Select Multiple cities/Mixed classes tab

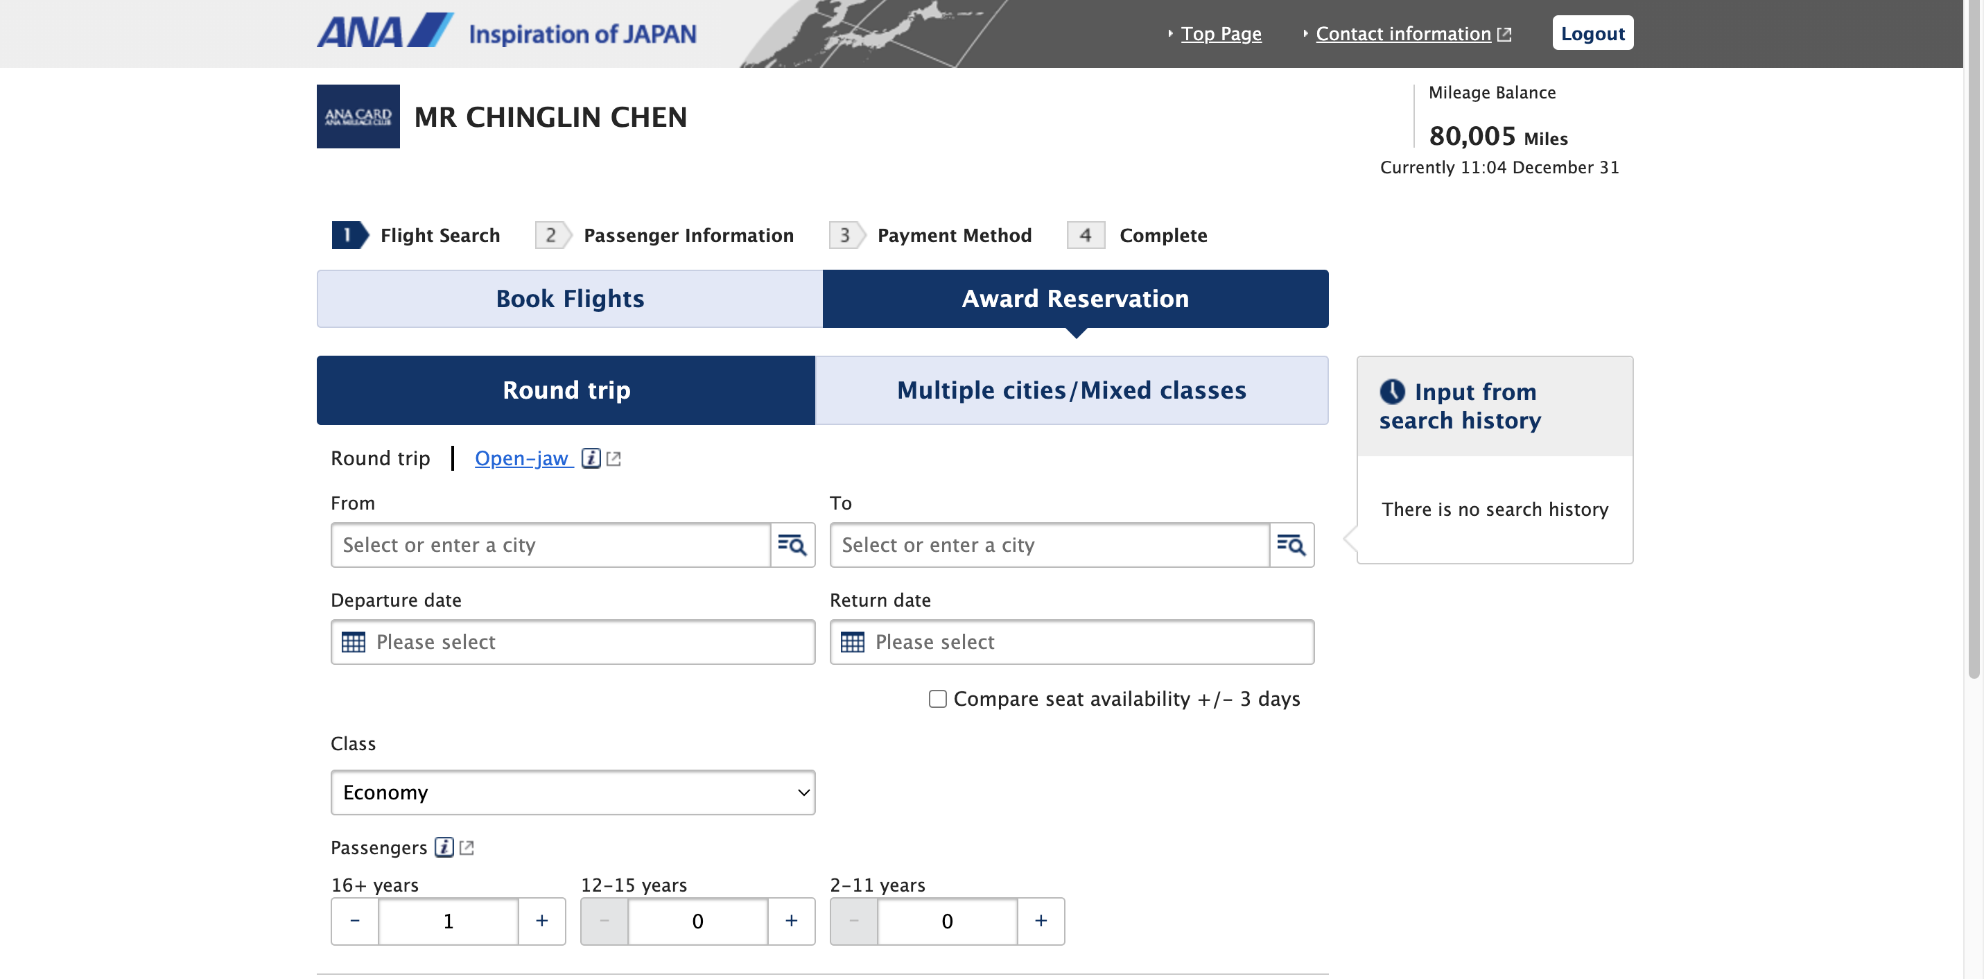[x=1070, y=390]
